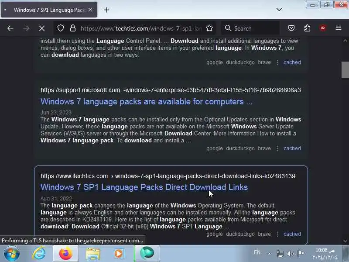Click brave link under the first result
Screen dimensions: 349x262
pyautogui.click(x=264, y=62)
